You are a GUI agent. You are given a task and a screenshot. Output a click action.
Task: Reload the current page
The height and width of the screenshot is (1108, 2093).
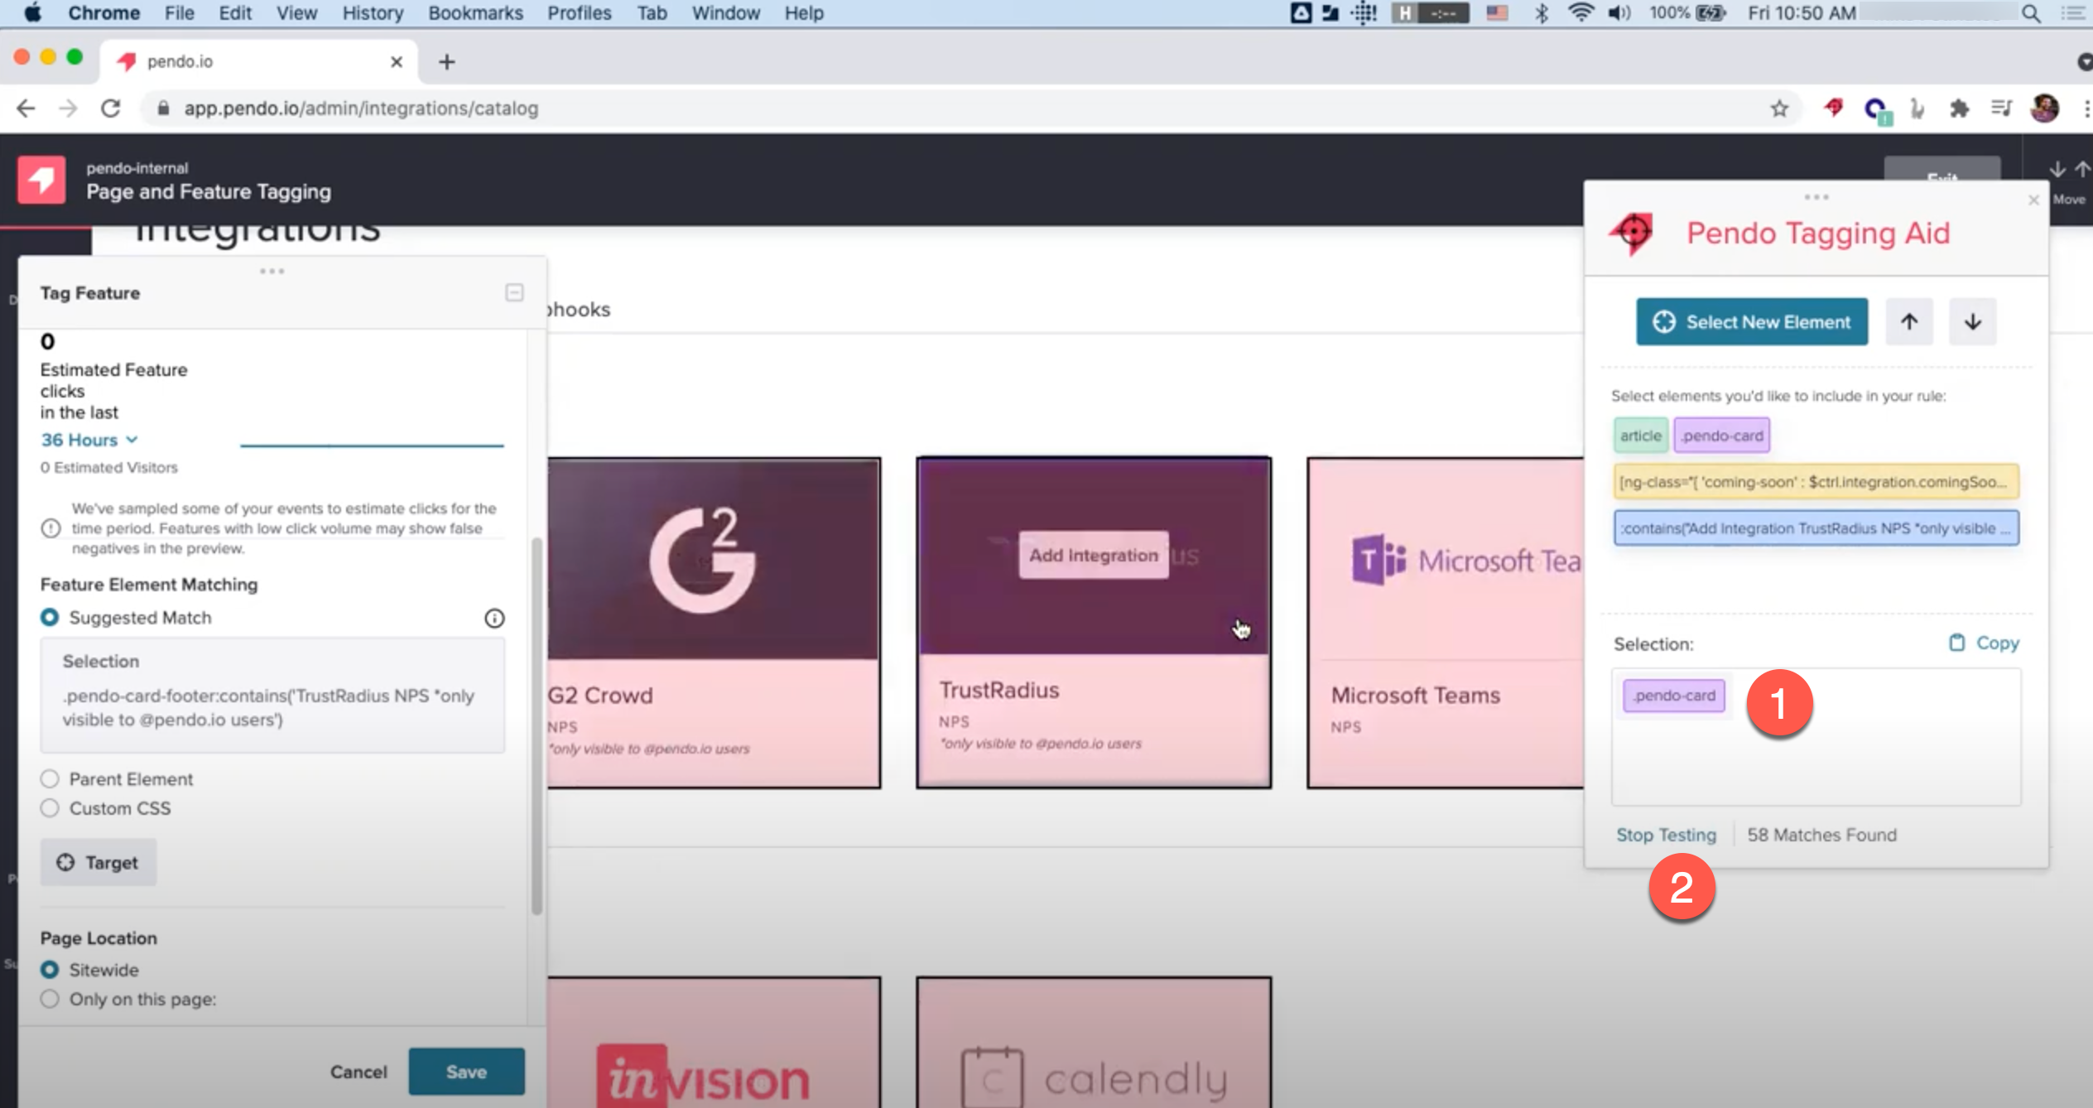click(x=111, y=108)
